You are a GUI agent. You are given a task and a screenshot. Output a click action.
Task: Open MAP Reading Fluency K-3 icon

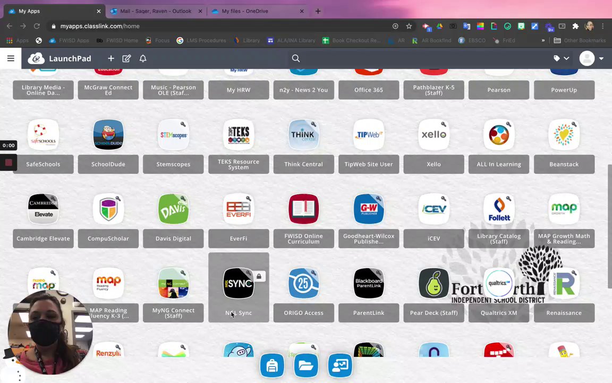pos(108,283)
